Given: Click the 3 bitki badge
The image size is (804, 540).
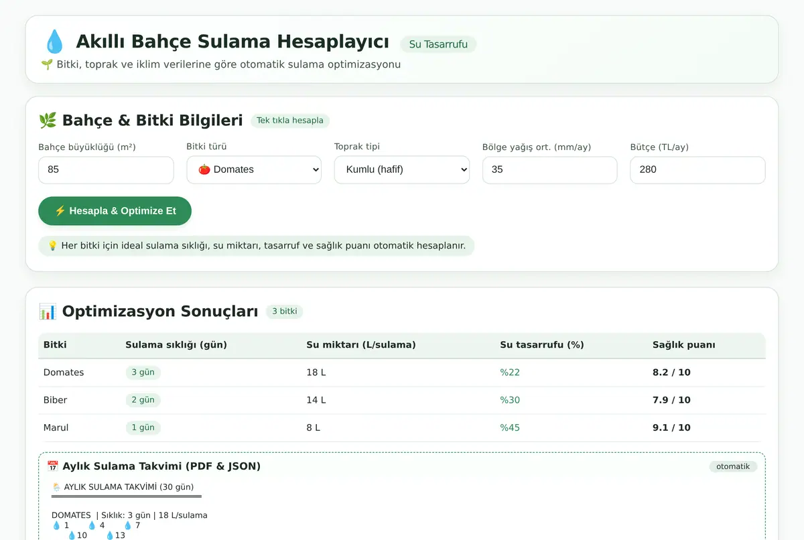Looking at the screenshot, I should click(284, 312).
